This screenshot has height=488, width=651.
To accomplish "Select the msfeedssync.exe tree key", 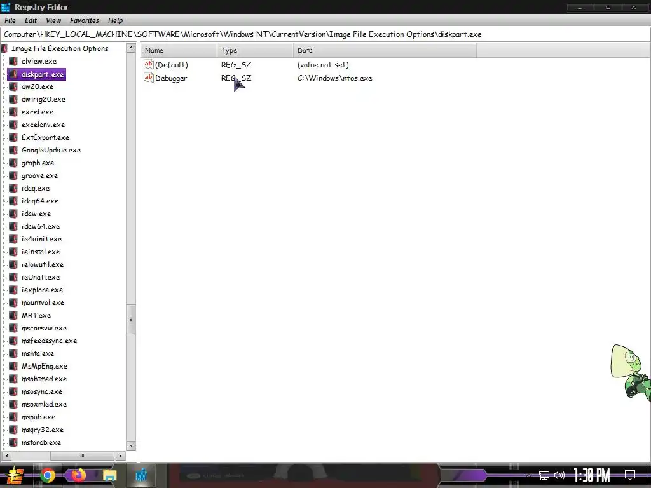I will (49, 341).
